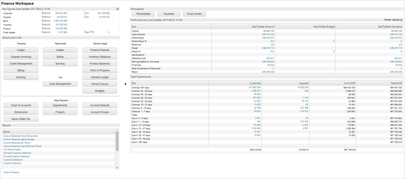This screenshot has height=179, width=405.
Task: Go to Finance Reports
Action: coord(100,50)
